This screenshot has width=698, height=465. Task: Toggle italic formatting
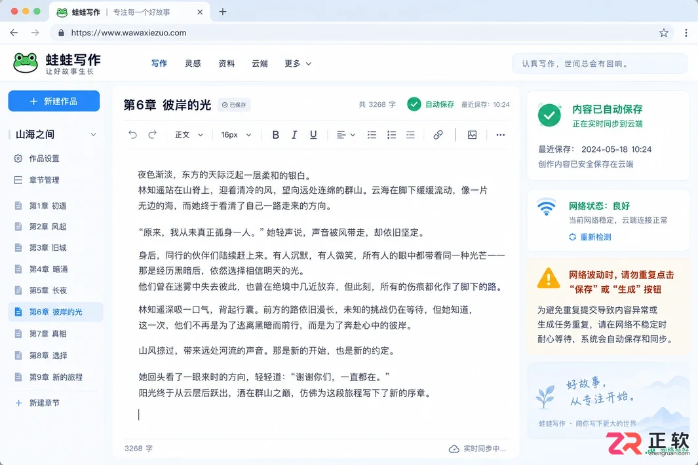[294, 135]
